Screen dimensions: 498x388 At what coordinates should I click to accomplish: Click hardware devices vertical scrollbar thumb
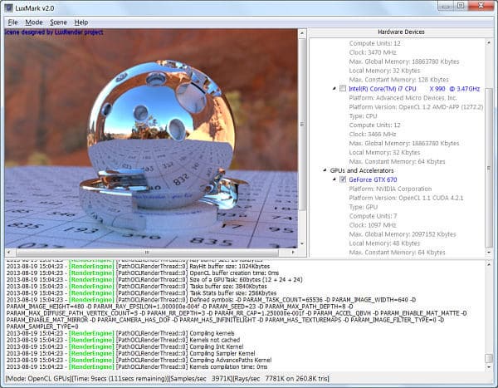489,168
